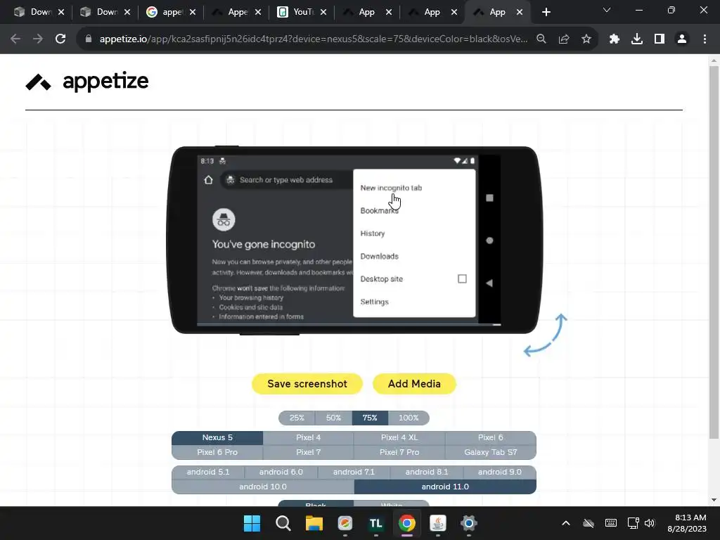Click the page vertical scrollbar
This screenshot has width=720, height=540.
714,252
